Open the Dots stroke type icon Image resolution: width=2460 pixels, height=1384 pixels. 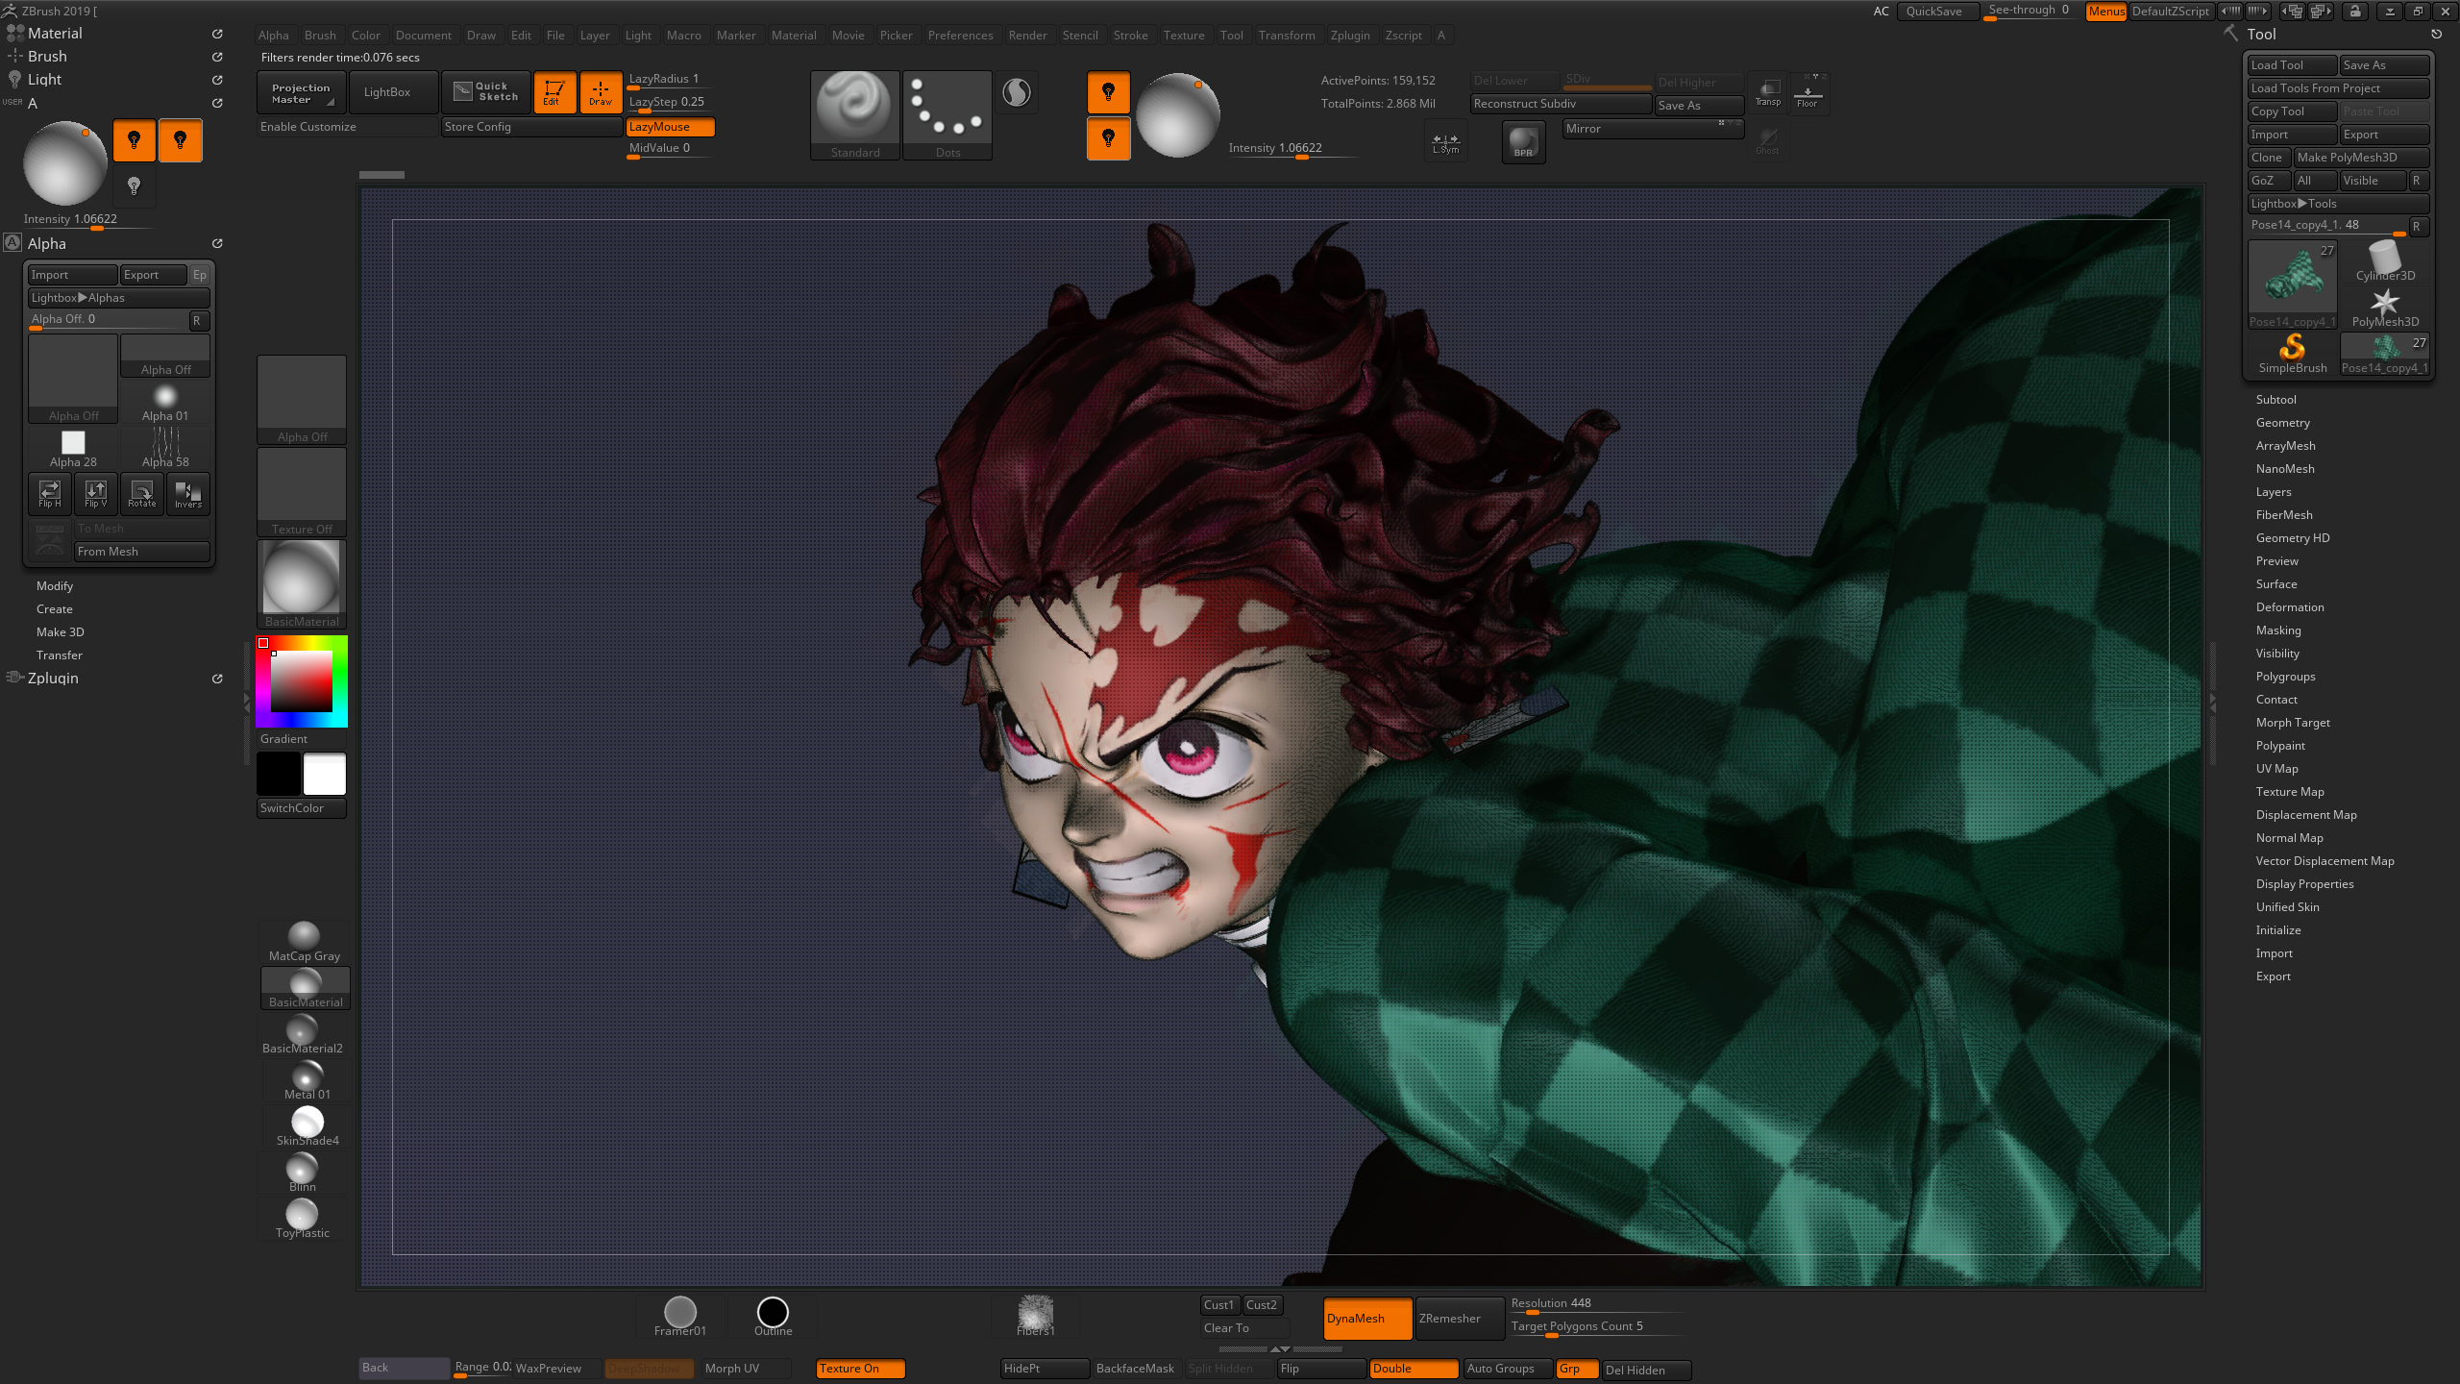tap(947, 113)
